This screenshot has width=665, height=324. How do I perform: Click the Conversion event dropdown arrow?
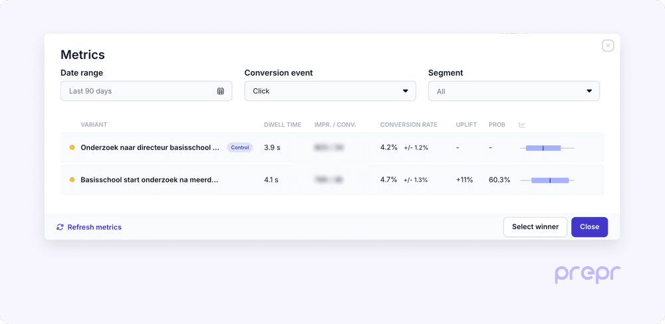tap(406, 91)
